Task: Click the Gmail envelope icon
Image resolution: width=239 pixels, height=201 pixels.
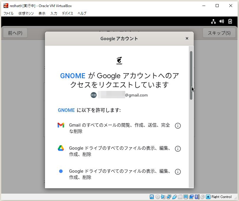Action: coord(61,125)
